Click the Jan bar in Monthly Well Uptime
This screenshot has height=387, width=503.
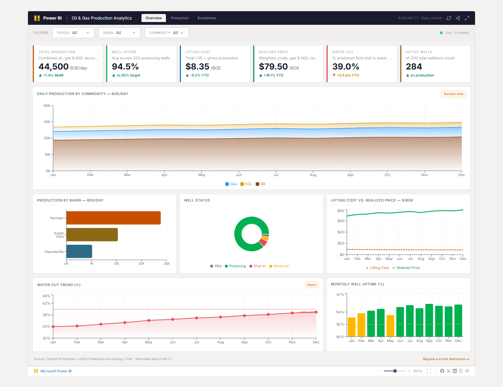pos(352,327)
